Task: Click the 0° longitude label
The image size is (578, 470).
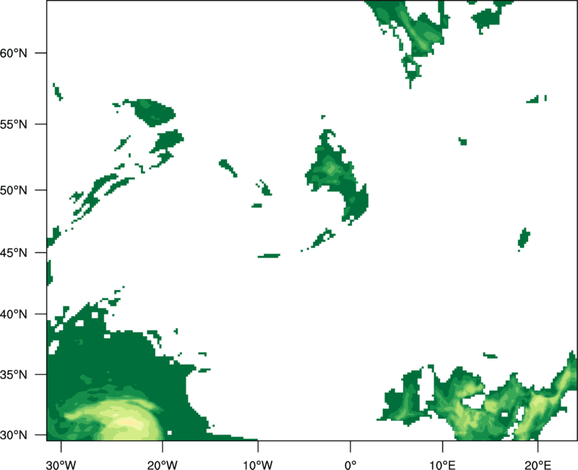Action: [350, 465]
